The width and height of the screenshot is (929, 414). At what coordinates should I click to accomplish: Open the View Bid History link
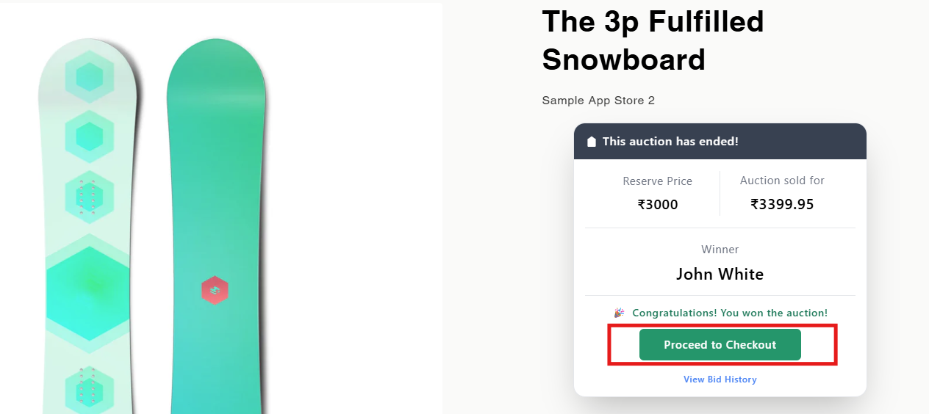[x=720, y=379]
